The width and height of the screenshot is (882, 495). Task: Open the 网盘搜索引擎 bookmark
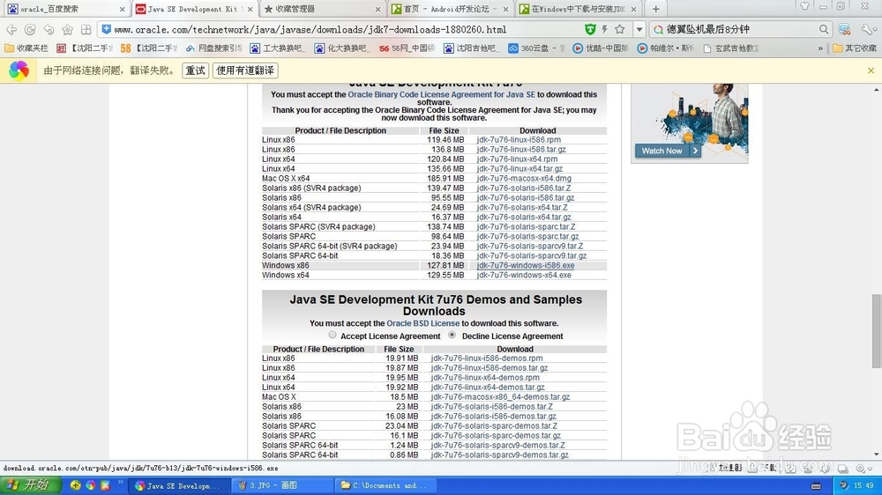pyautogui.click(x=213, y=48)
